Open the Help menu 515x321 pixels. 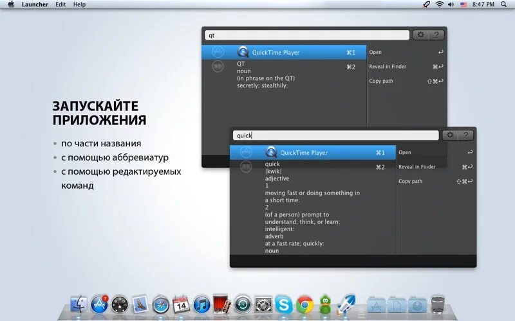[79, 4]
